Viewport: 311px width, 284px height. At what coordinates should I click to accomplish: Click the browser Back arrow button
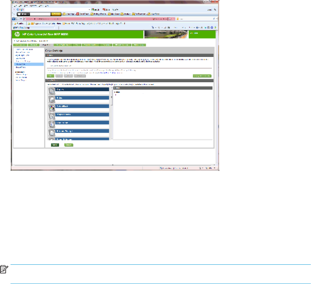click(x=14, y=19)
